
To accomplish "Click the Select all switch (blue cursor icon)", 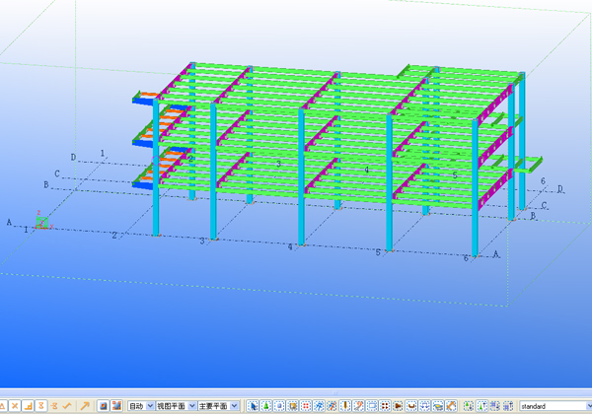I will click(253, 406).
